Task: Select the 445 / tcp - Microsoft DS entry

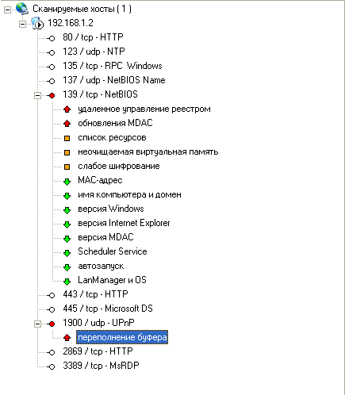Action: point(108,309)
